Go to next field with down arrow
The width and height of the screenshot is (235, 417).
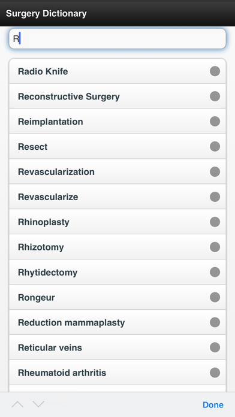38,404
